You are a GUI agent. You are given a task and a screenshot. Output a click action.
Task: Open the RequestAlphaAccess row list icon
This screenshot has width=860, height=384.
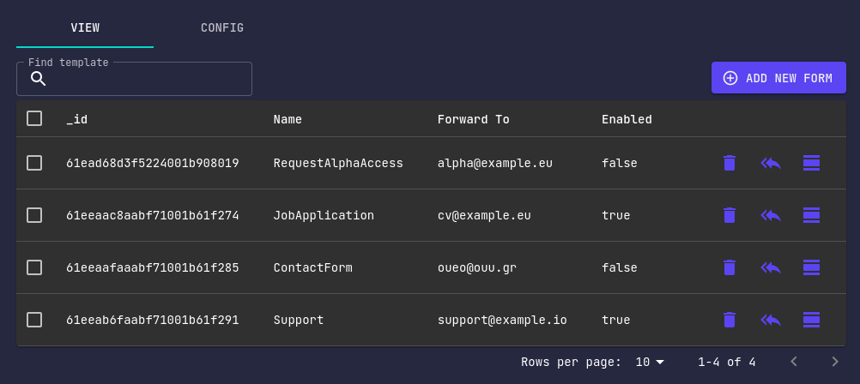pyautogui.click(x=811, y=163)
